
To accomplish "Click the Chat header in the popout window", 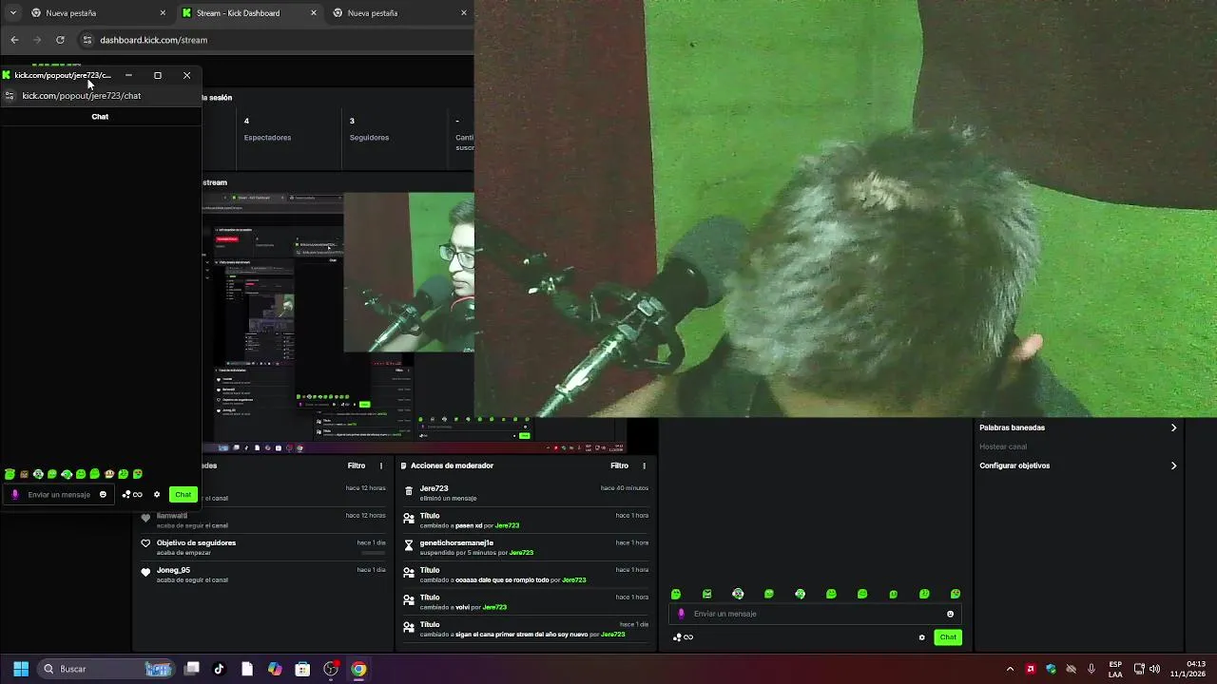I will tap(100, 116).
